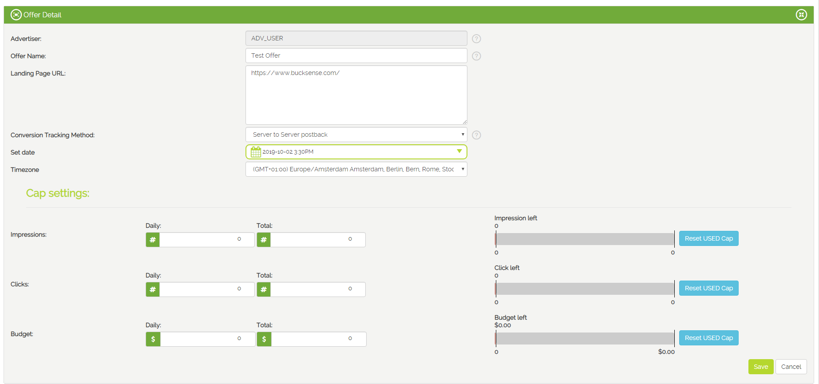Grab the Landing Page URL textarea resize handle

tap(464, 122)
